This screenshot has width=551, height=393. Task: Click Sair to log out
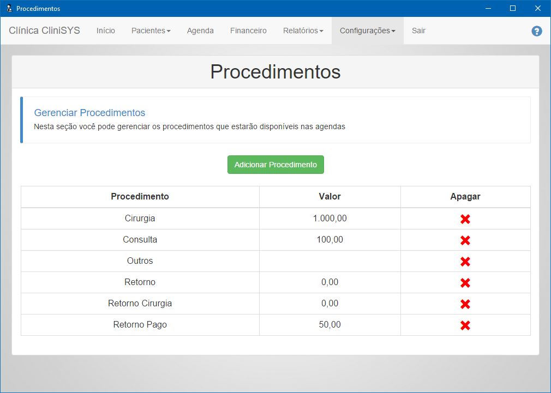point(418,31)
